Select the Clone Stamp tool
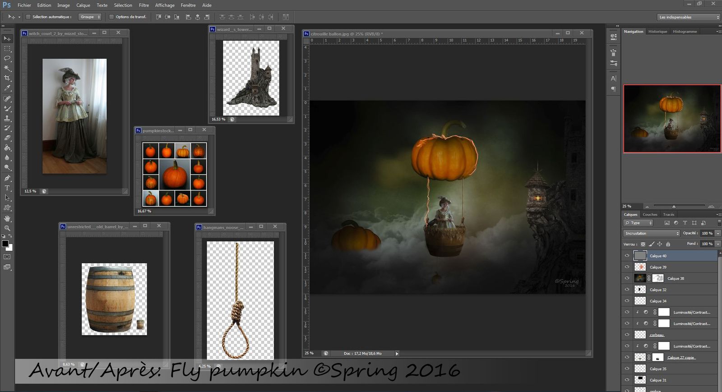722x392 pixels. tap(7, 118)
